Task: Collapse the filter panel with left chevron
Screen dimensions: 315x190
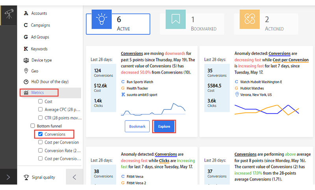Action: coord(74,177)
